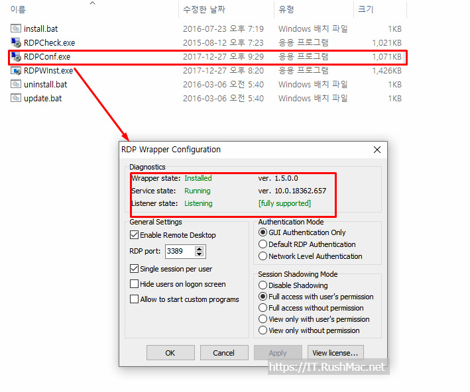470x392 pixels.
Task: Open View license dialog
Action: (335, 353)
